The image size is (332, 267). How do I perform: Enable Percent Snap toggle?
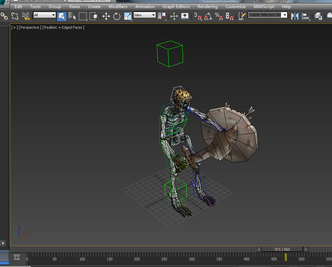219,16
